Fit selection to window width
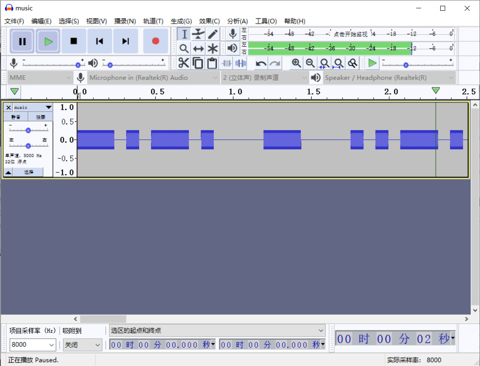 tap(324, 63)
